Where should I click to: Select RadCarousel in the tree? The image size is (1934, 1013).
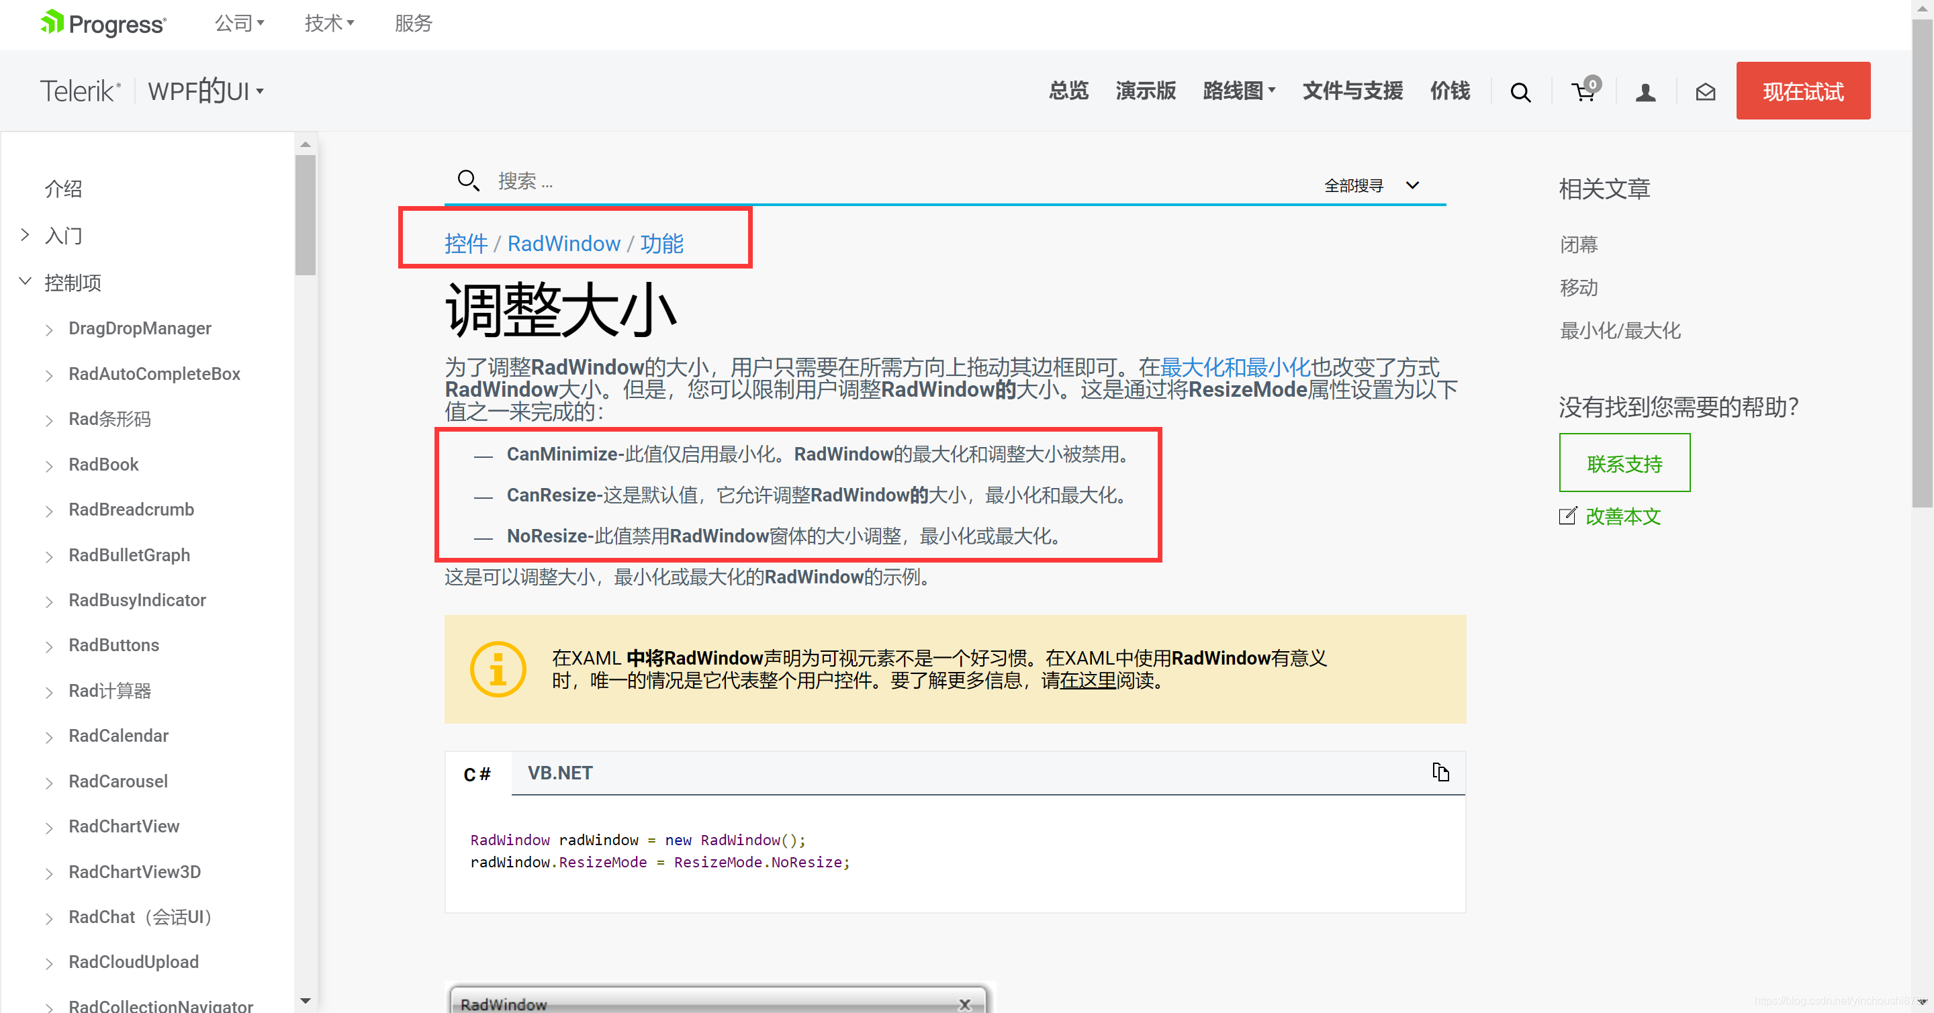click(x=118, y=781)
